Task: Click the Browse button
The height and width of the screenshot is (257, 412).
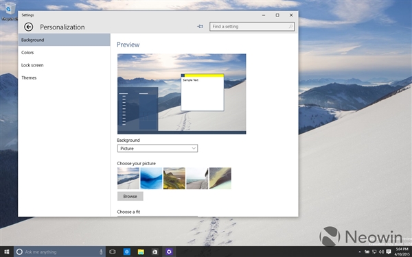Action: coord(130,196)
